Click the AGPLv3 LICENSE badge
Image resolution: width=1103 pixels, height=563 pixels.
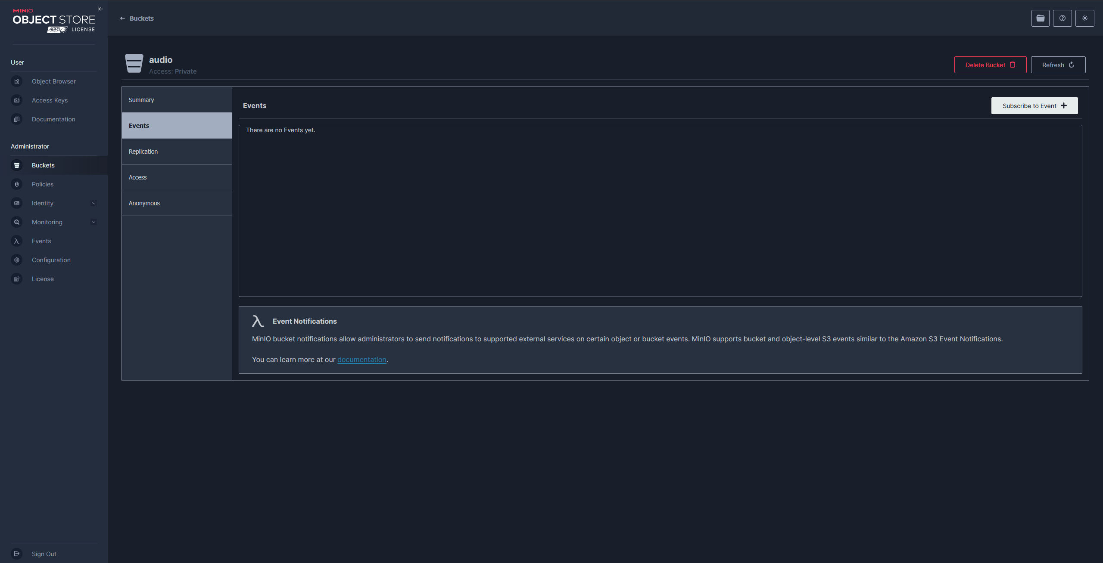click(71, 29)
